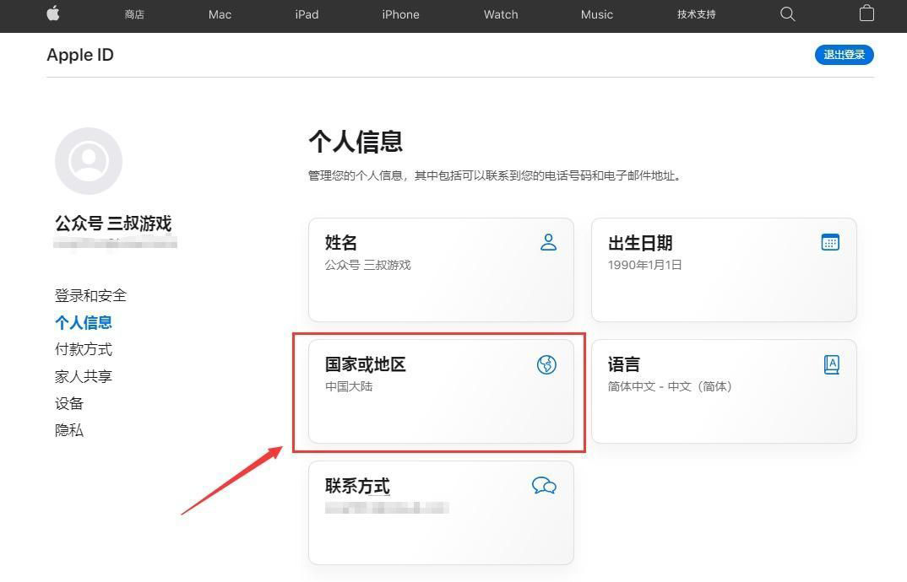Select 付款方式 payment settings
The width and height of the screenshot is (907, 582).
(x=83, y=349)
